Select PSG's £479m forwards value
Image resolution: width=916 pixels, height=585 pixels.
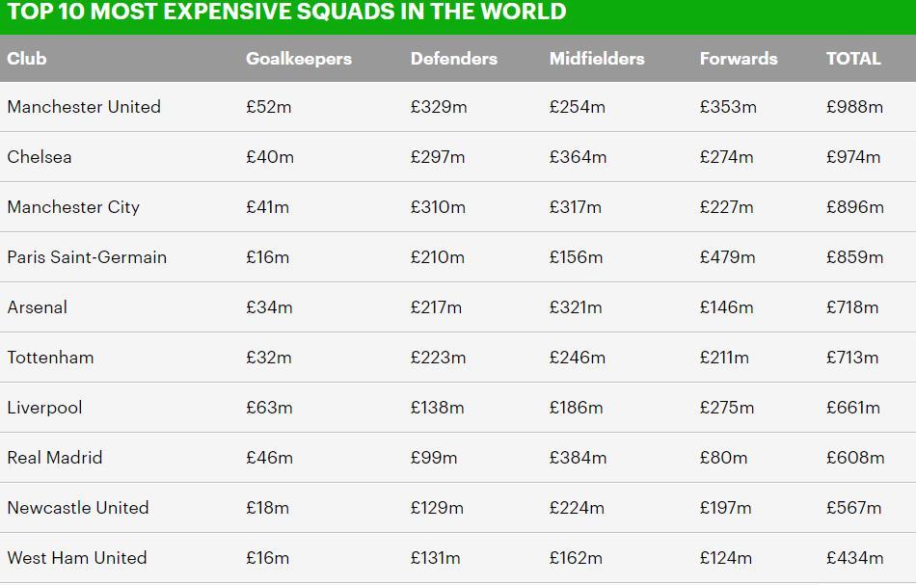727,257
